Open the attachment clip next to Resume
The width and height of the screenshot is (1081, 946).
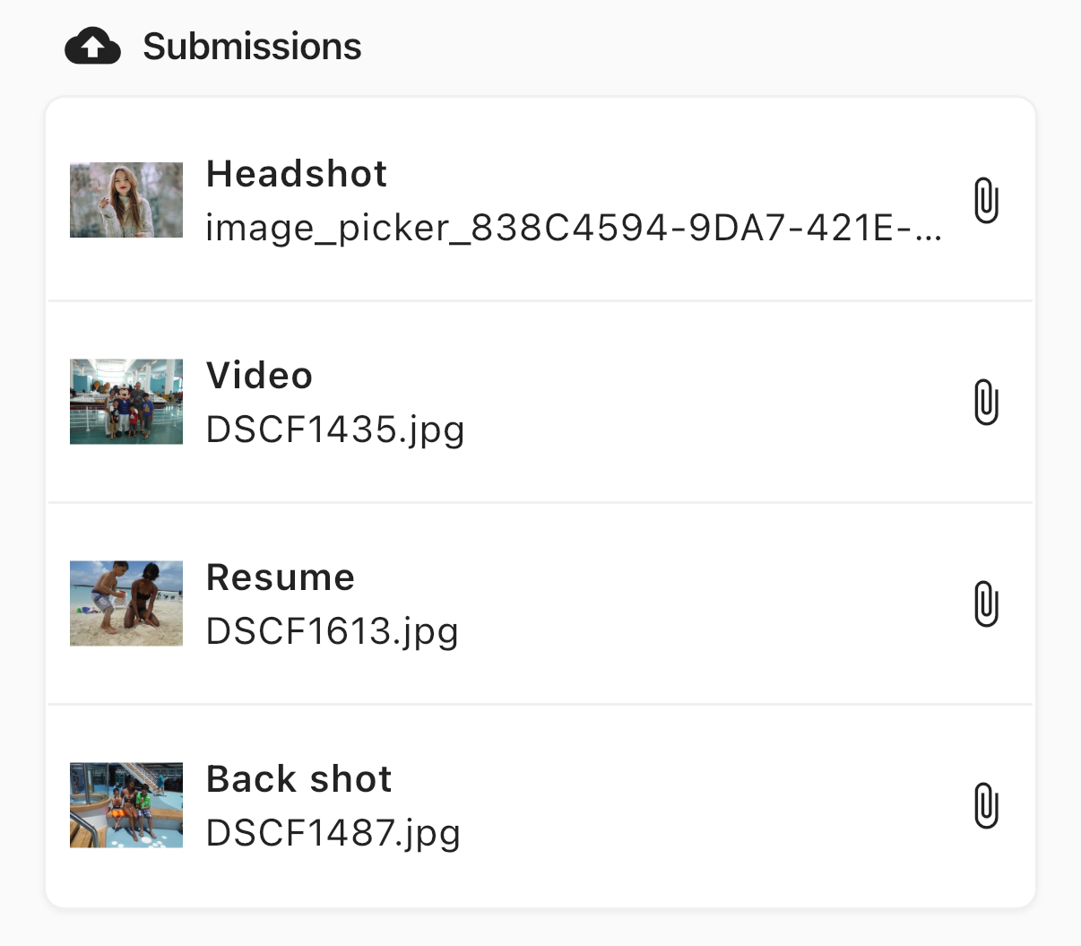tap(986, 603)
